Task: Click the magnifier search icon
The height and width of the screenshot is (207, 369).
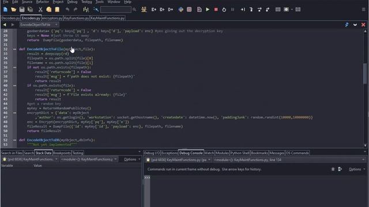Action: tap(134, 9)
